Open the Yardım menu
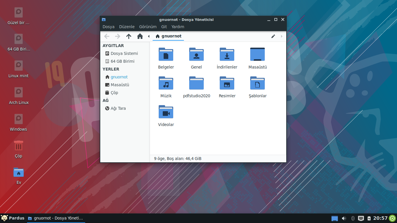The height and width of the screenshot is (223, 397). point(178,27)
